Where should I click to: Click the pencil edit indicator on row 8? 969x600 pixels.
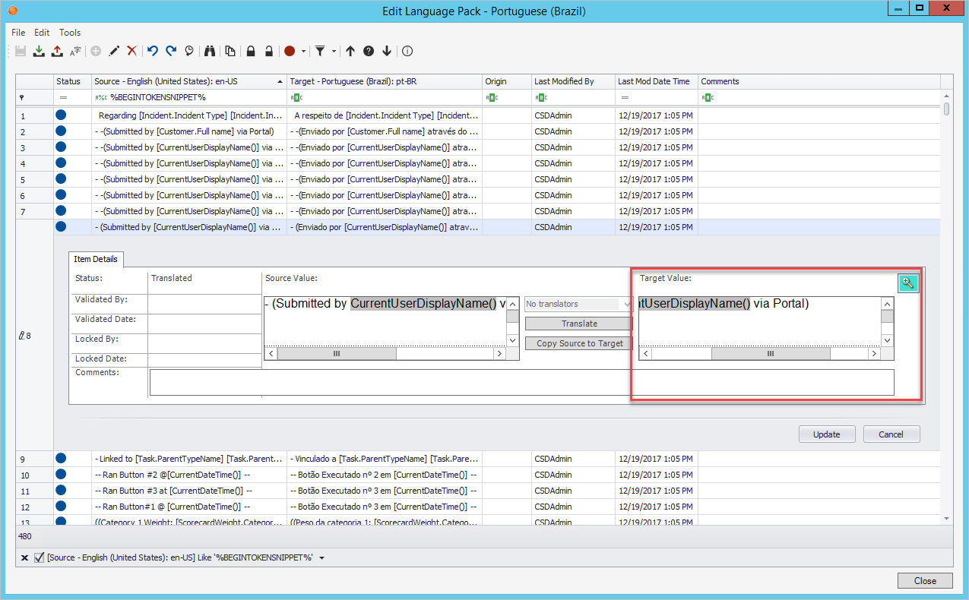click(23, 335)
